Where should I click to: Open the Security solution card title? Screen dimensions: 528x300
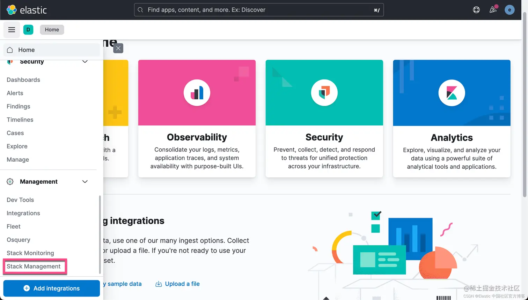[324, 137]
